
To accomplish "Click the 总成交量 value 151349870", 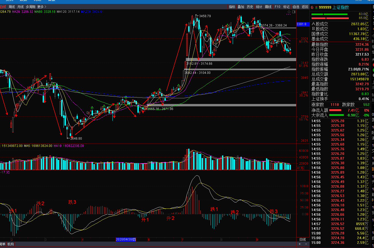I will point(359,79).
